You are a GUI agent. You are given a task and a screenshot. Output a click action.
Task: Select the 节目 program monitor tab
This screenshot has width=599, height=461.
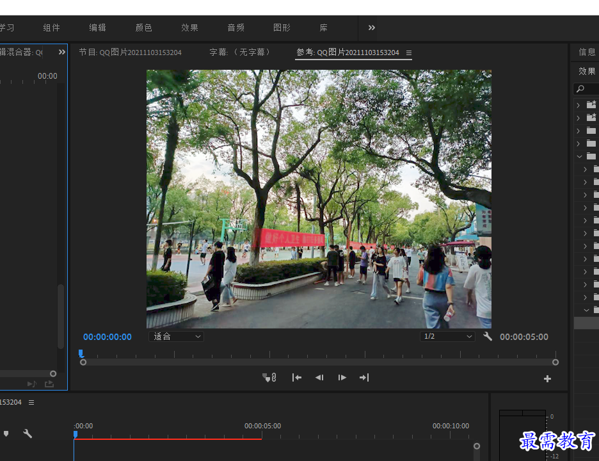pyautogui.click(x=131, y=53)
